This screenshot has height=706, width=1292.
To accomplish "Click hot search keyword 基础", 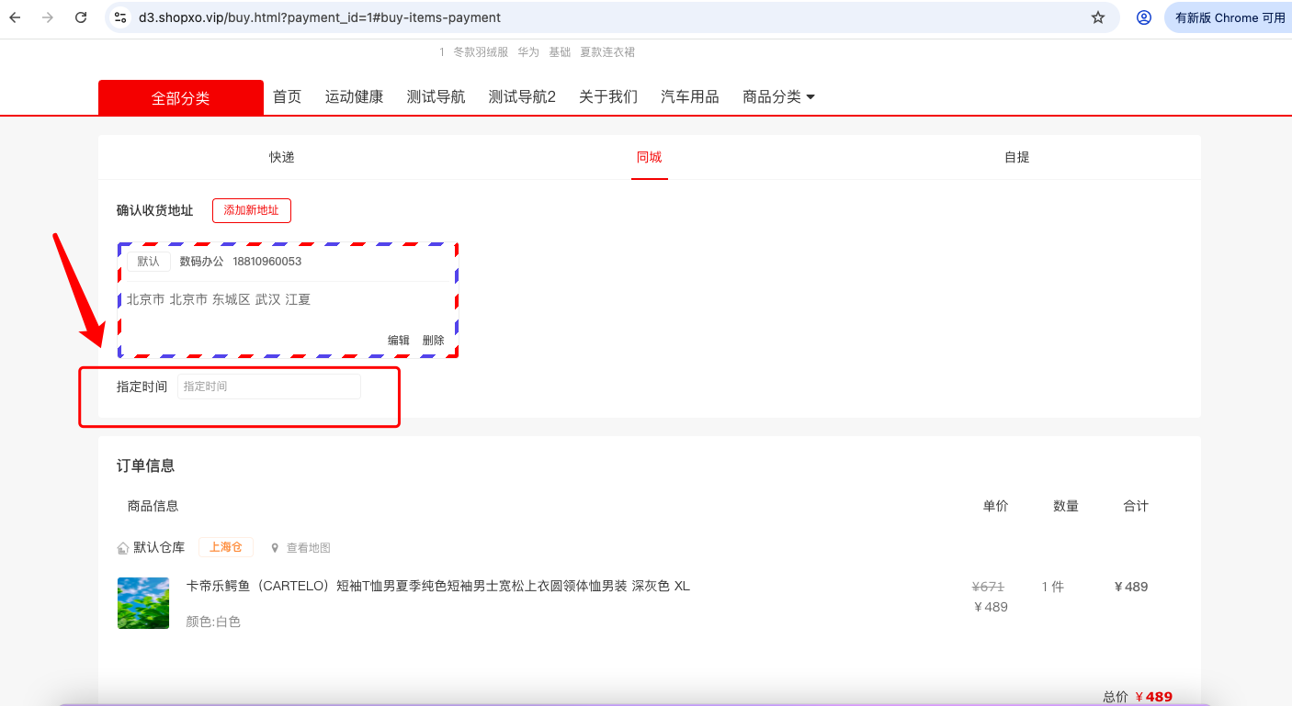I will tap(560, 52).
